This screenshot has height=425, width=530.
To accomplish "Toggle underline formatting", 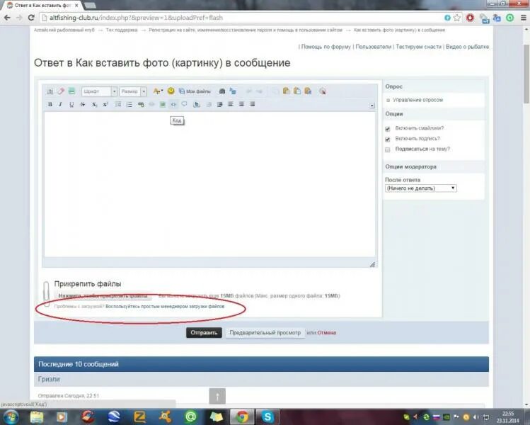I will (71, 104).
